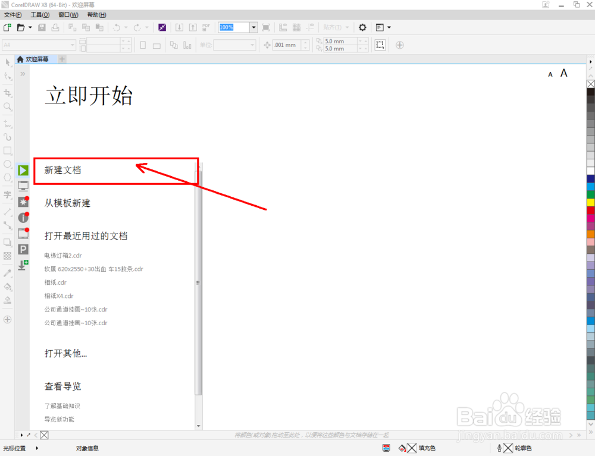Viewport: 595px width, 456px height.
Task: Click the What's New starburst icon
Action: click(23, 202)
